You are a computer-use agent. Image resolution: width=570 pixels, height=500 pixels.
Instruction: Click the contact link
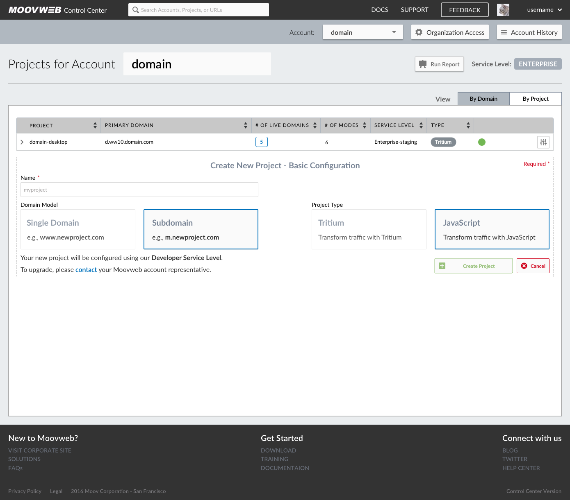point(86,269)
